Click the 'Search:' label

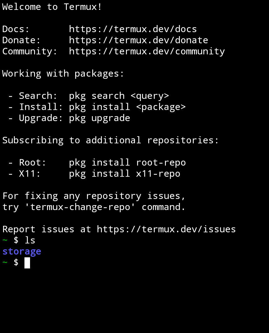pos(38,96)
